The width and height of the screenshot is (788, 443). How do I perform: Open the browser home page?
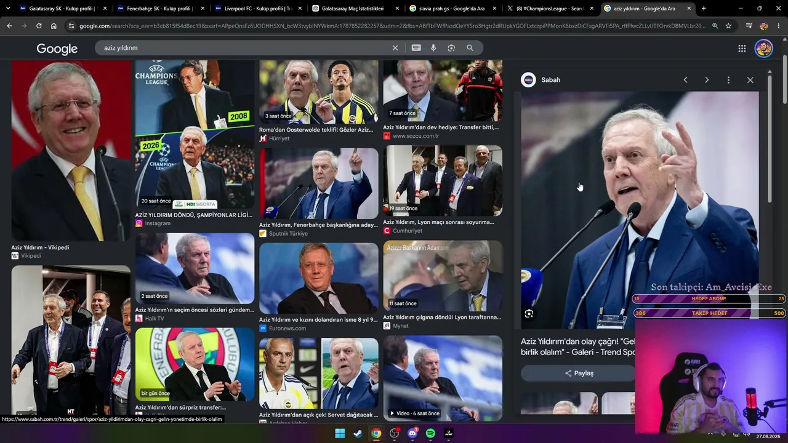coord(54,26)
